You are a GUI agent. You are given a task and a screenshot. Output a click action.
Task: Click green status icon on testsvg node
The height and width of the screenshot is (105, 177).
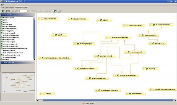click(147, 69)
